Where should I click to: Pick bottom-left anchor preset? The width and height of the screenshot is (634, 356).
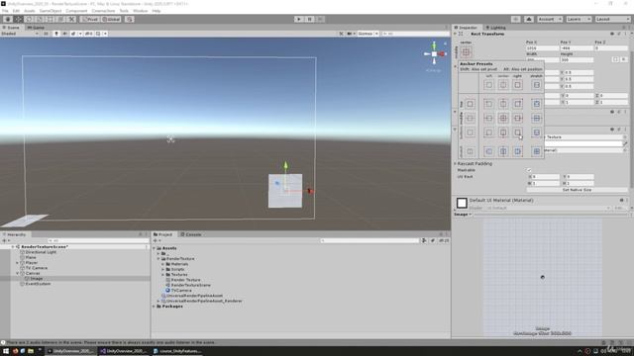click(488, 133)
